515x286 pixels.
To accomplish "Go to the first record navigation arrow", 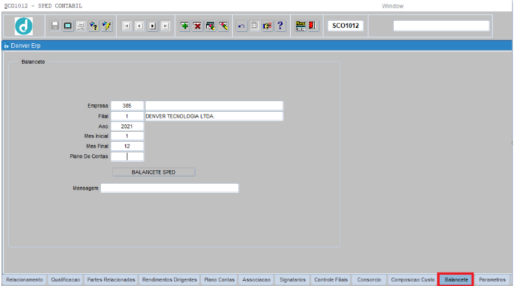I will pos(126,26).
